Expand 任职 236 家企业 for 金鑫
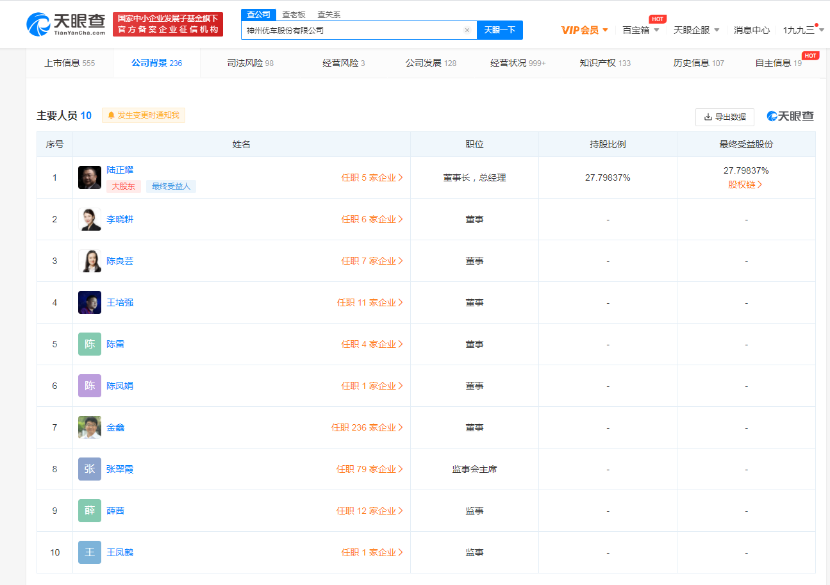 coord(367,427)
